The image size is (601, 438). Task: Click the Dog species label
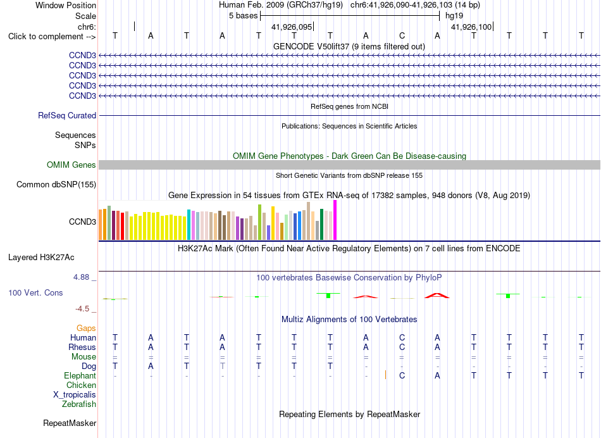(89, 366)
